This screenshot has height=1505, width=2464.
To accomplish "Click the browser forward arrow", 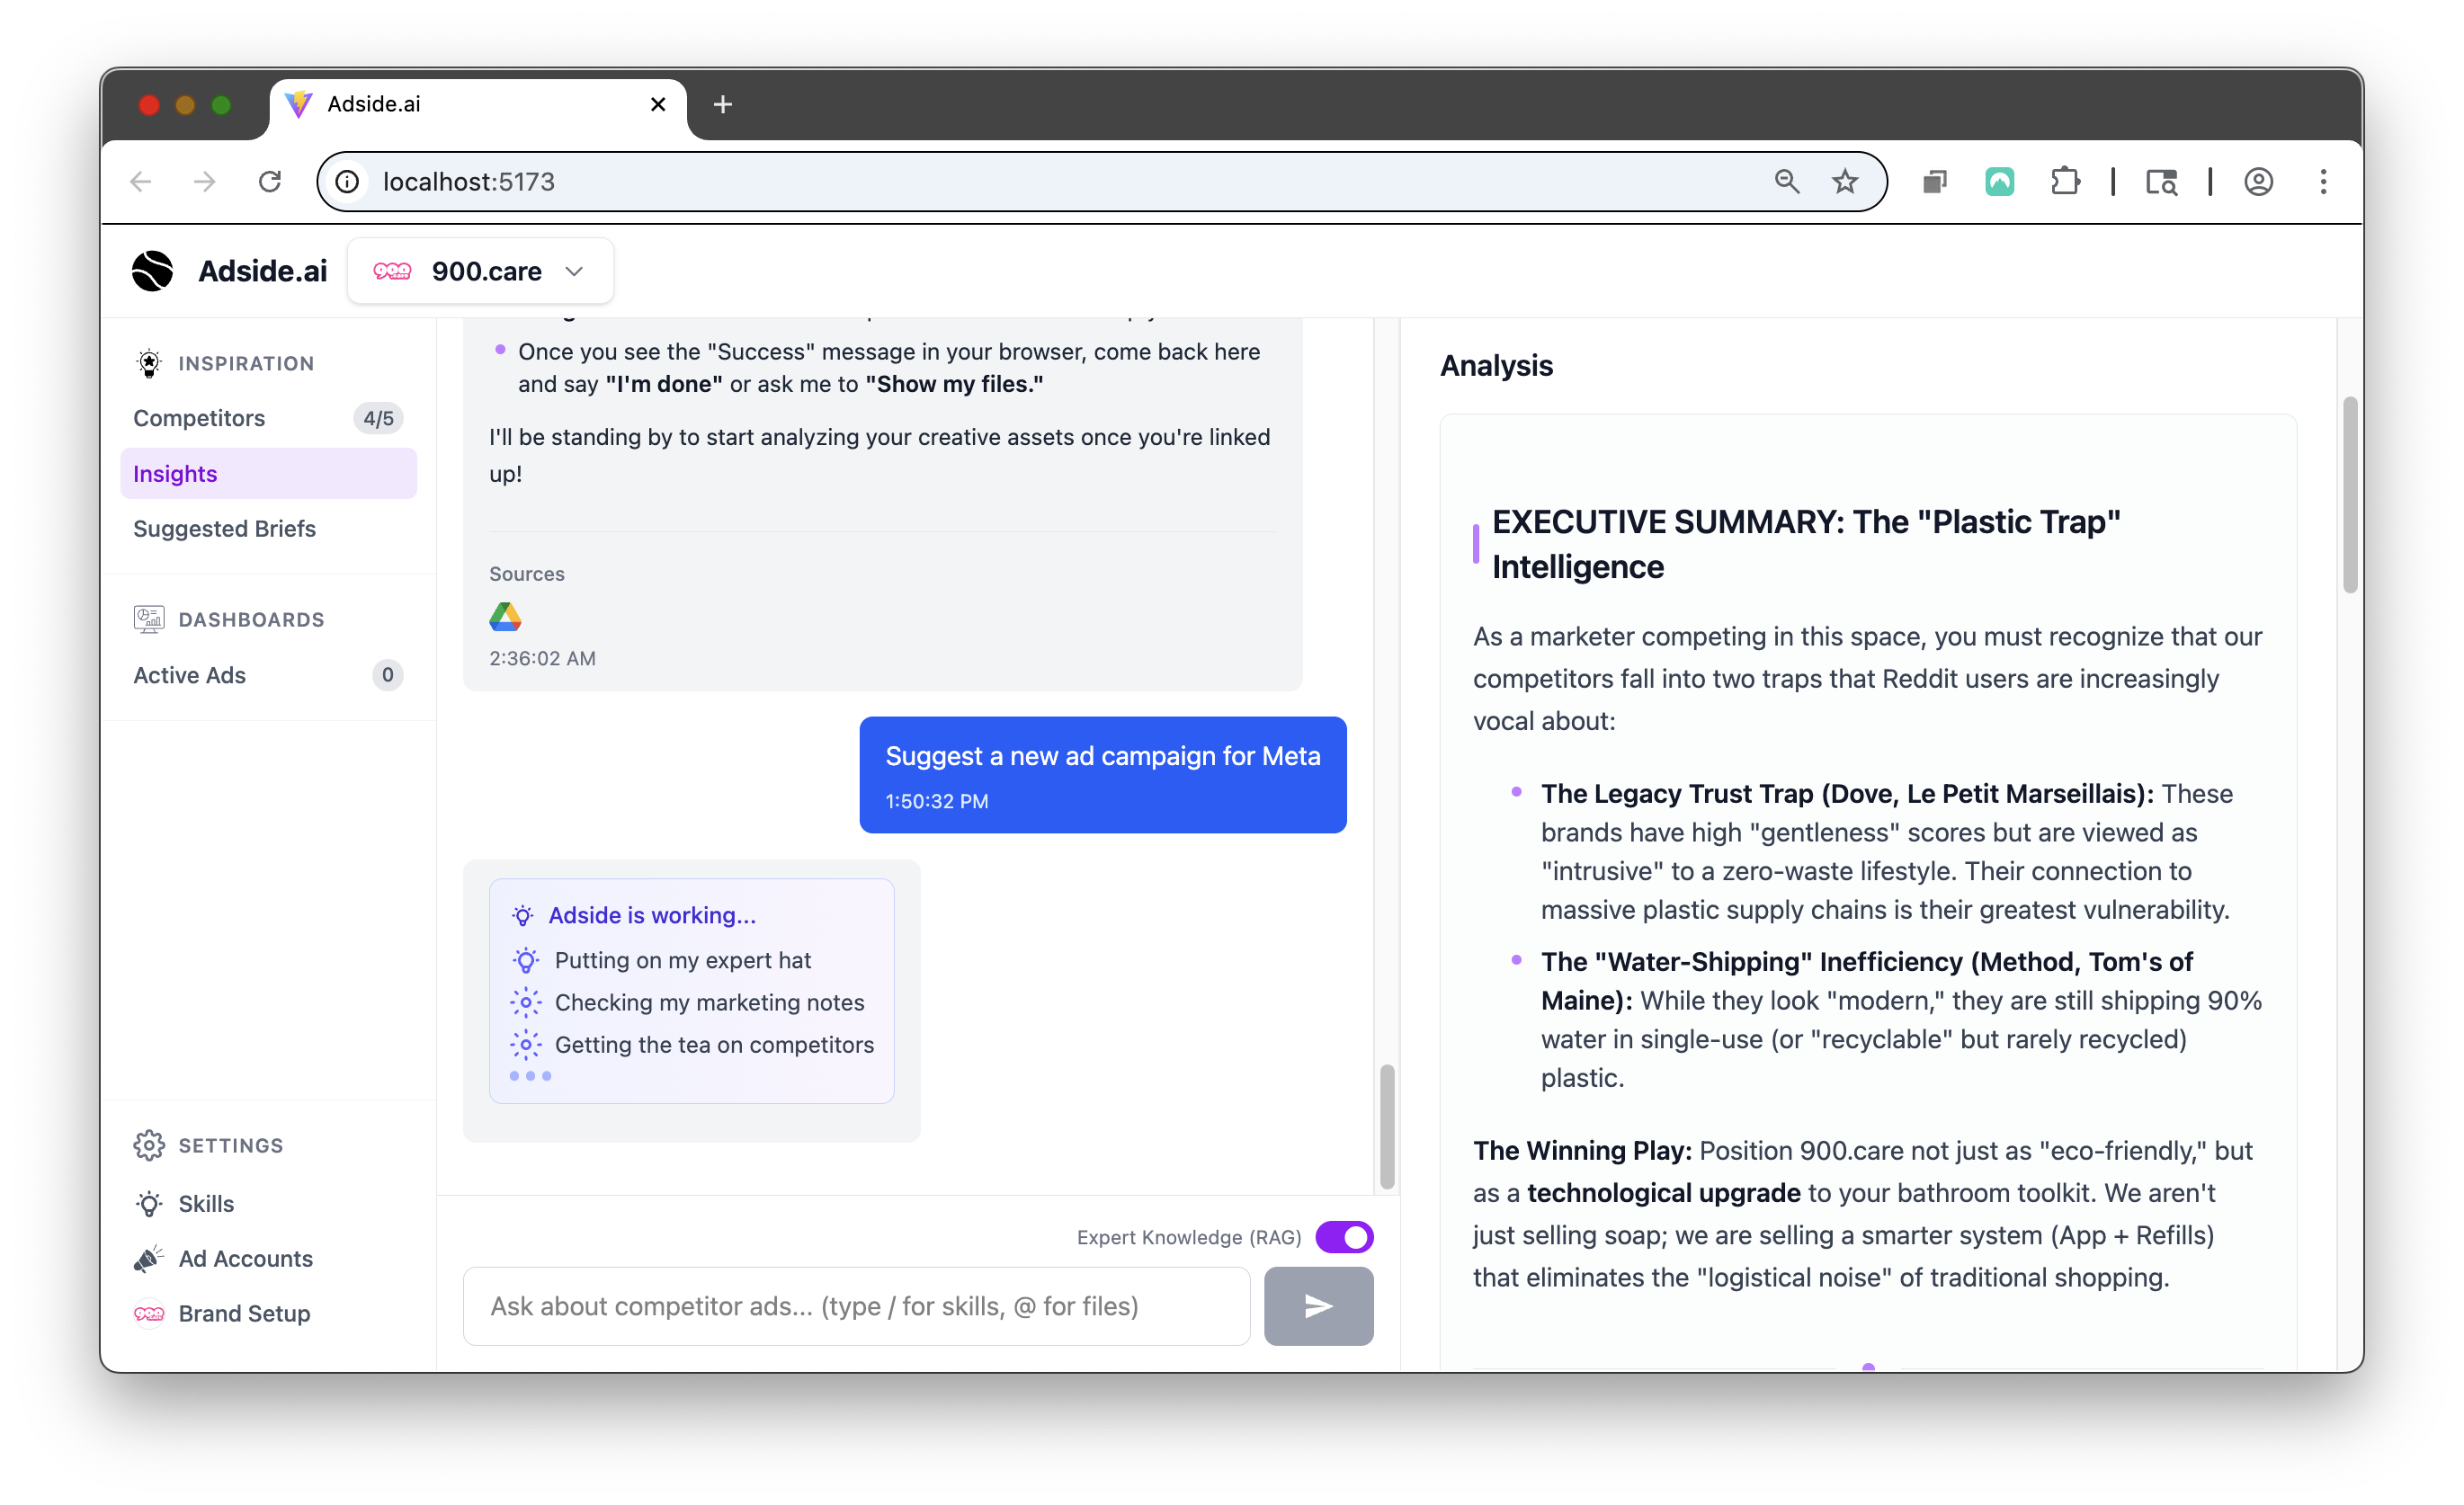I will (205, 182).
